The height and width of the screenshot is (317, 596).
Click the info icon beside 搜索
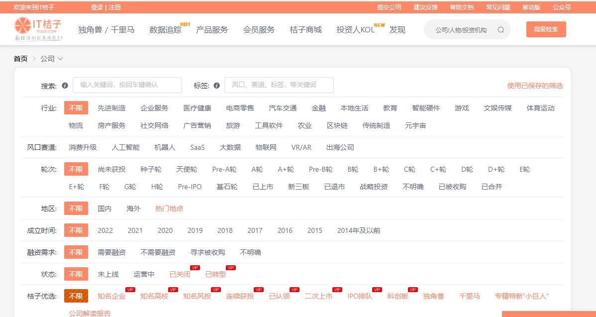(x=65, y=85)
